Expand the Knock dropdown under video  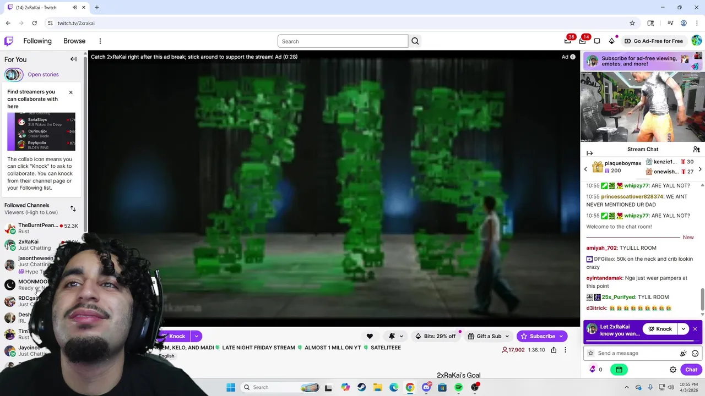(196, 336)
